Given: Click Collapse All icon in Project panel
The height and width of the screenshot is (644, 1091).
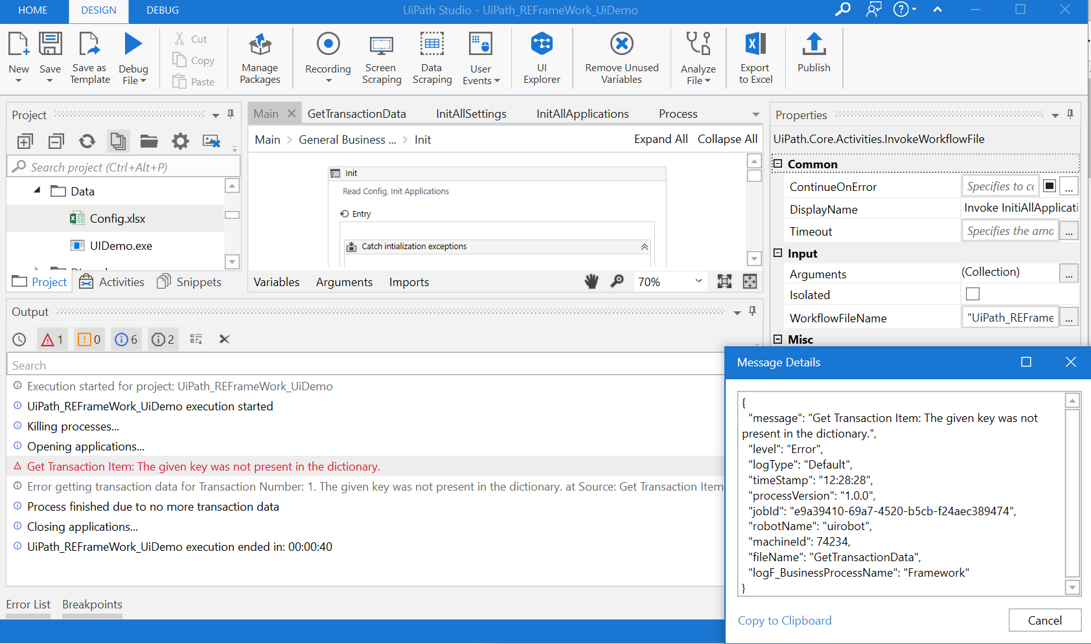Looking at the screenshot, I should pyautogui.click(x=56, y=141).
